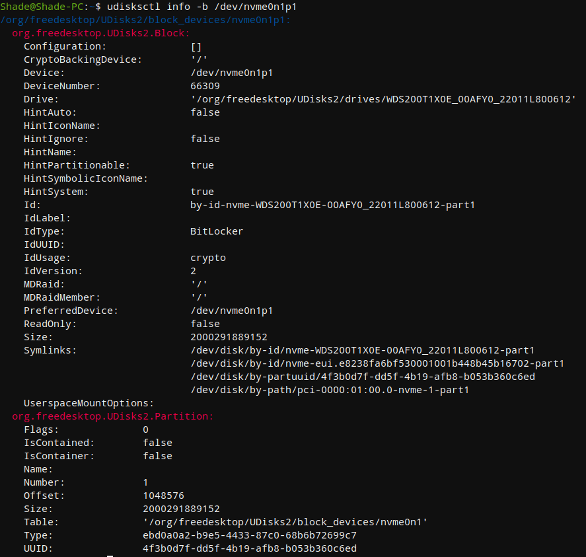Viewport: 586px width, 557px height.
Task: Select the partition Offset value 1048576
Action: (208, 495)
